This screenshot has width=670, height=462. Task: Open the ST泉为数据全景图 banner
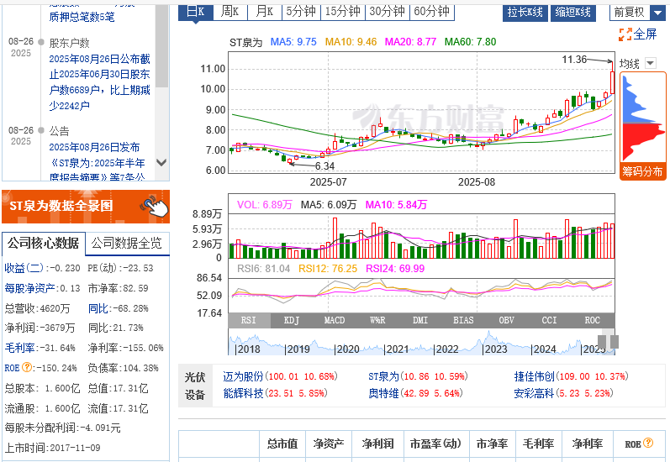click(86, 207)
